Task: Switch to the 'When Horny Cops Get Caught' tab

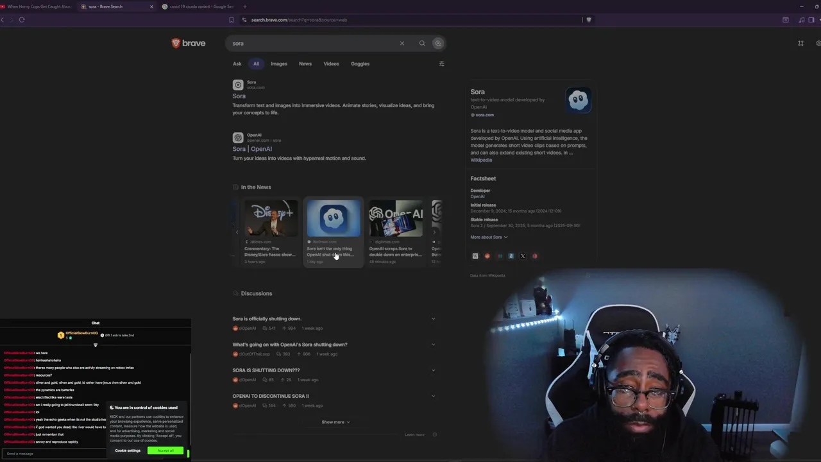Action: pyautogui.click(x=37, y=6)
